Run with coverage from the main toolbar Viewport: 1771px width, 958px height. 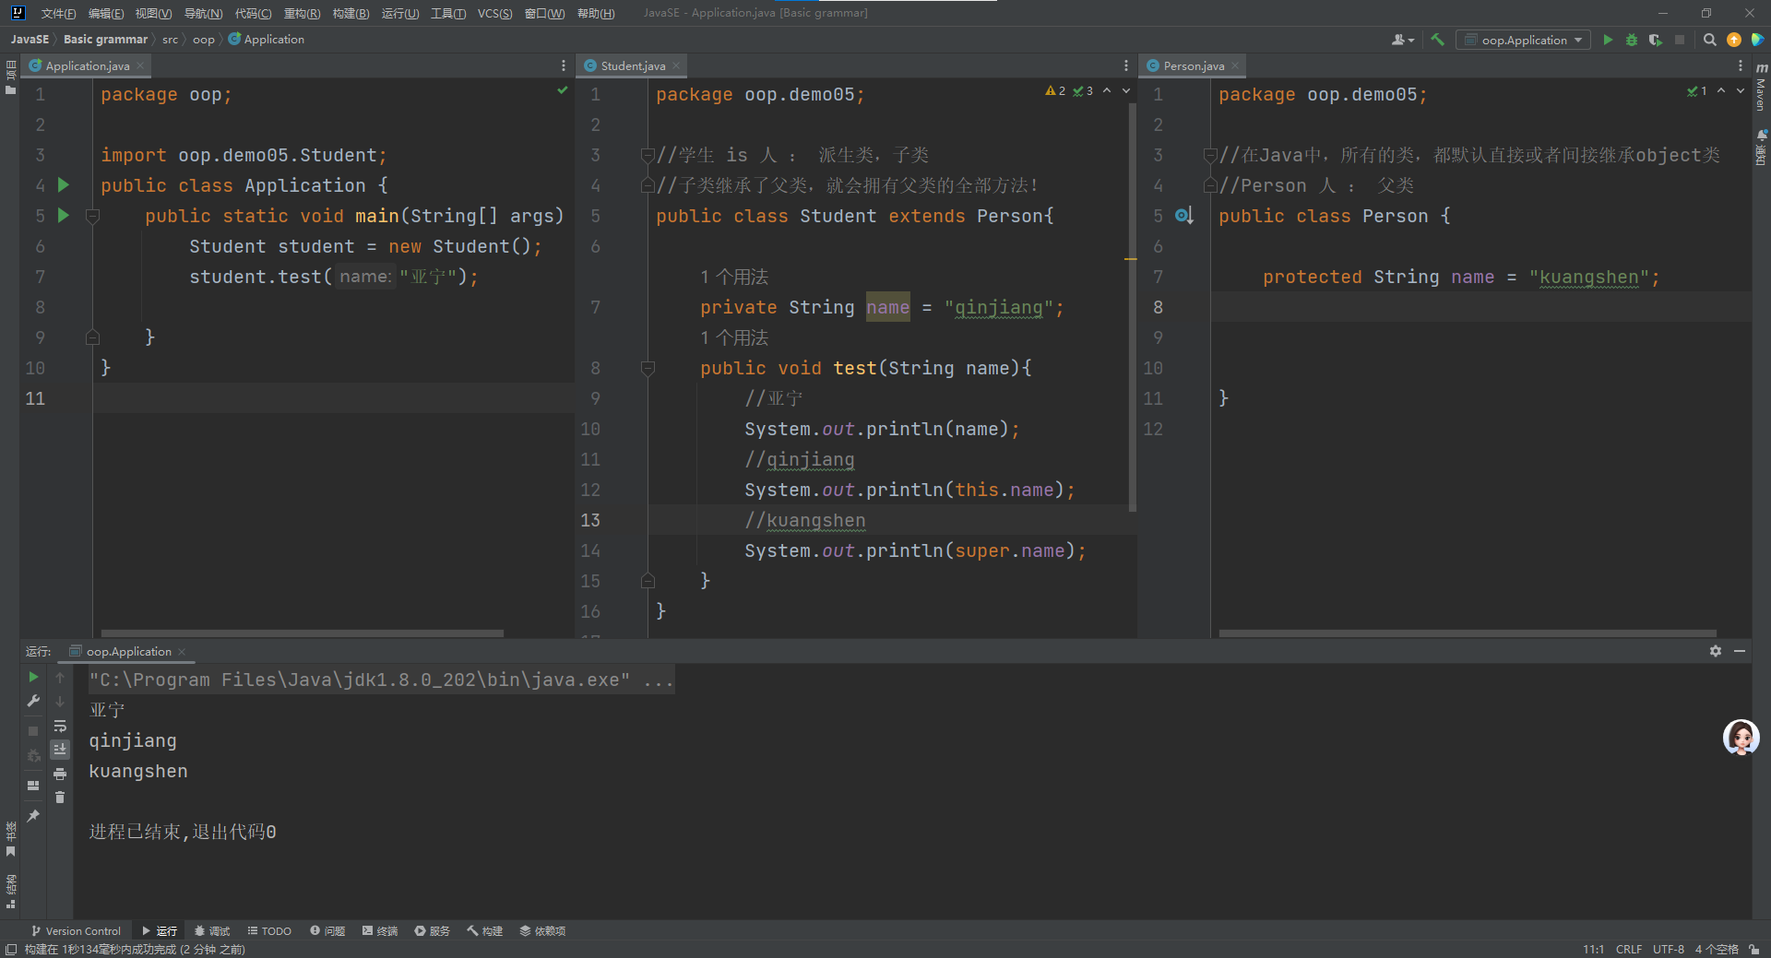coord(1656,40)
